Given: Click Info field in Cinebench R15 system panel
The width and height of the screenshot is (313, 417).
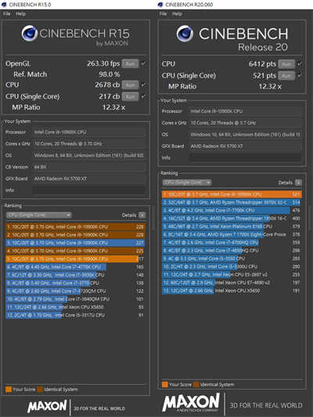Looking at the screenshot, I should [x=89, y=190].
